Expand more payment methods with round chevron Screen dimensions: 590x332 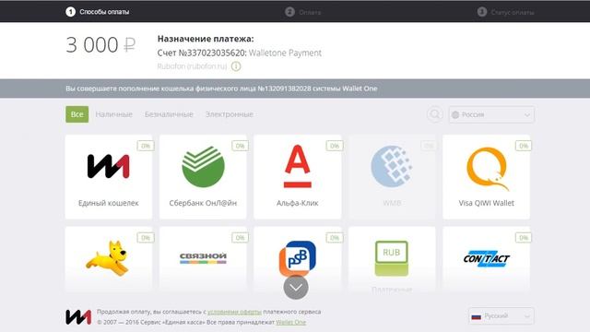point(296,287)
